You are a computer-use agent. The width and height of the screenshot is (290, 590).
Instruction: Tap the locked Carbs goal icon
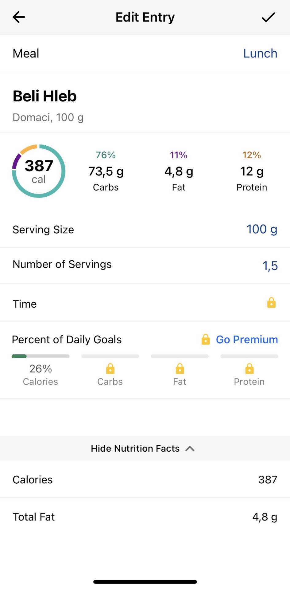point(110,369)
